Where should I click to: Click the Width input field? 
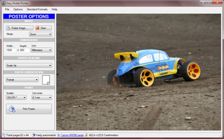pos(11,50)
